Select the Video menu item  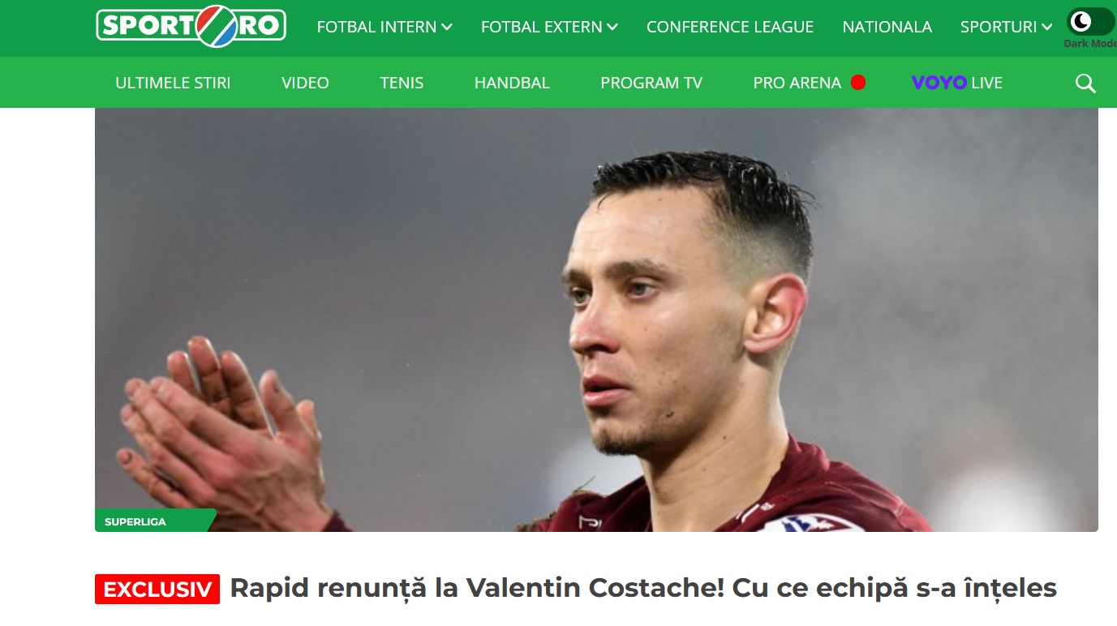305,83
